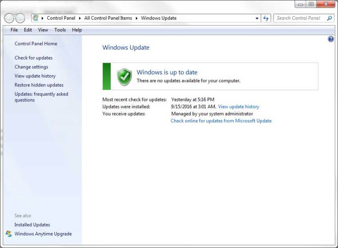Open the Tools menu
338x248 pixels.
60,30
